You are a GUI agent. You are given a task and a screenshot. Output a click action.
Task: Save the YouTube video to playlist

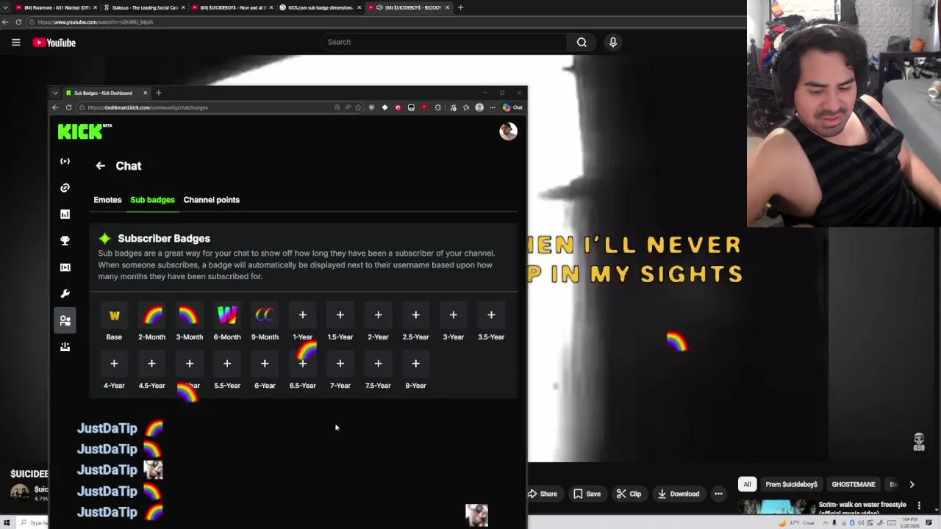click(x=587, y=494)
